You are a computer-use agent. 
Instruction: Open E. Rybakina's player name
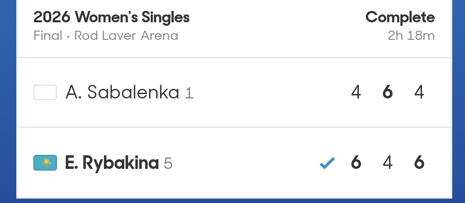(112, 163)
